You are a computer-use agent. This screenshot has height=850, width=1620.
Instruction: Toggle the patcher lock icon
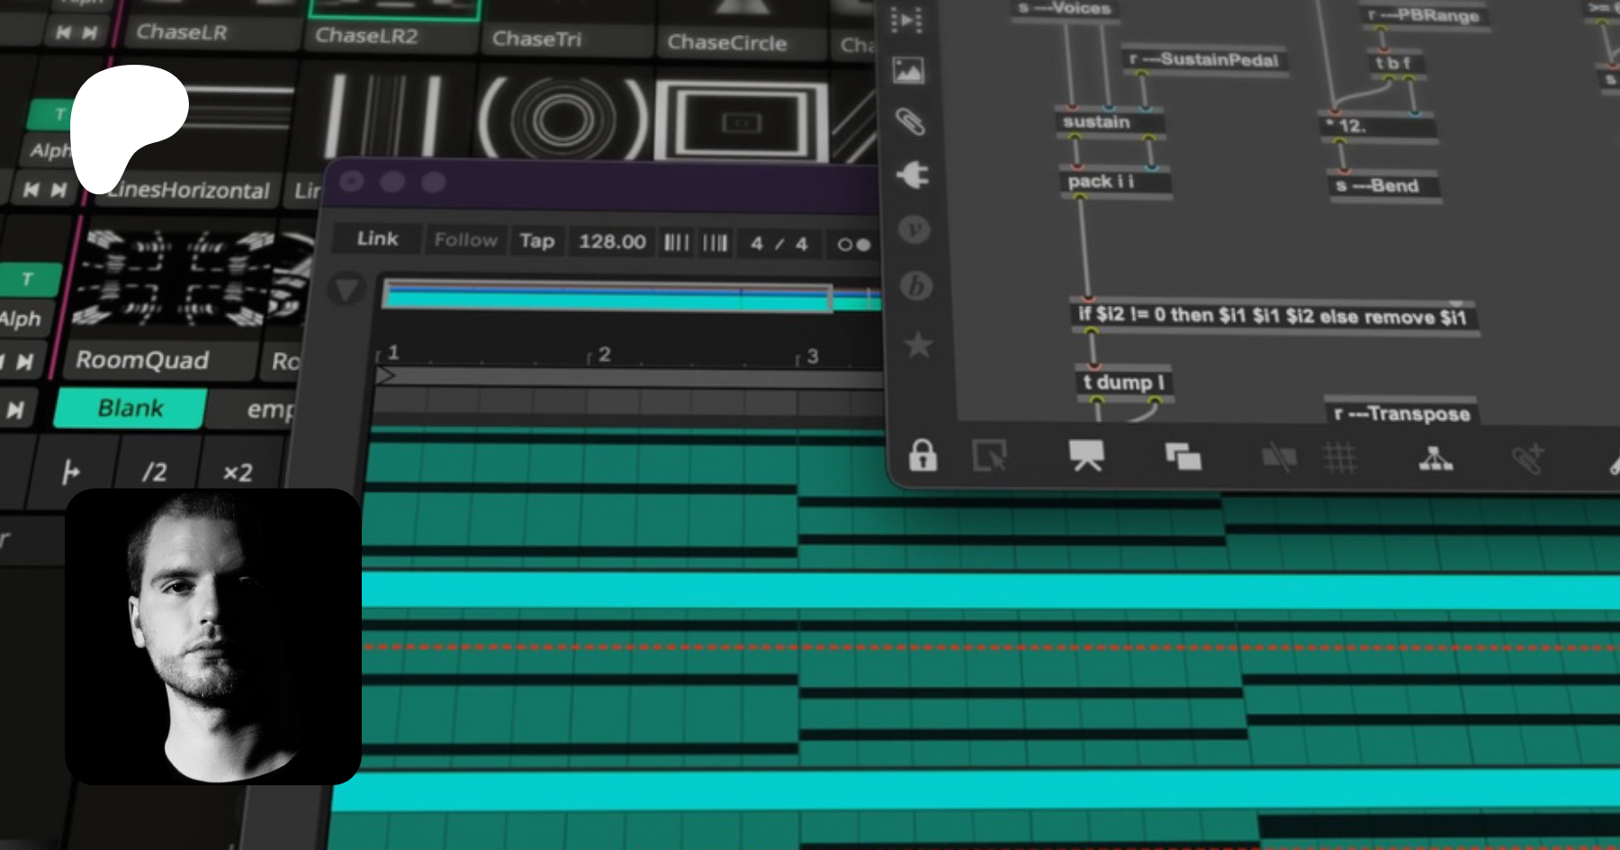922,455
